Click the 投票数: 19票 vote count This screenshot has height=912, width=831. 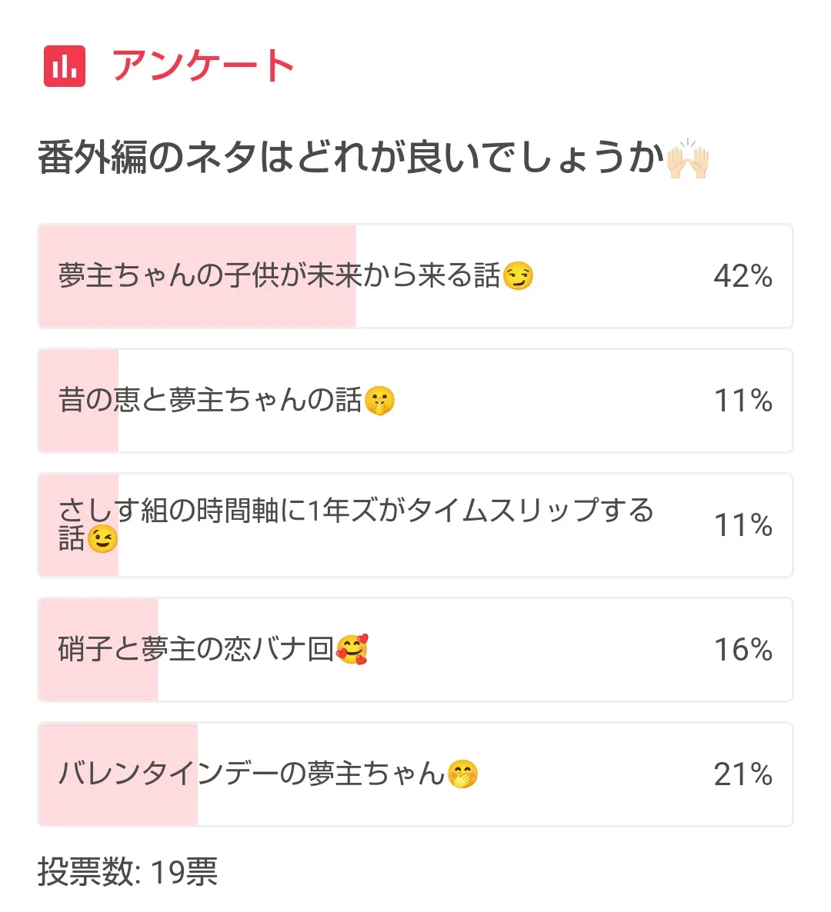(128, 873)
